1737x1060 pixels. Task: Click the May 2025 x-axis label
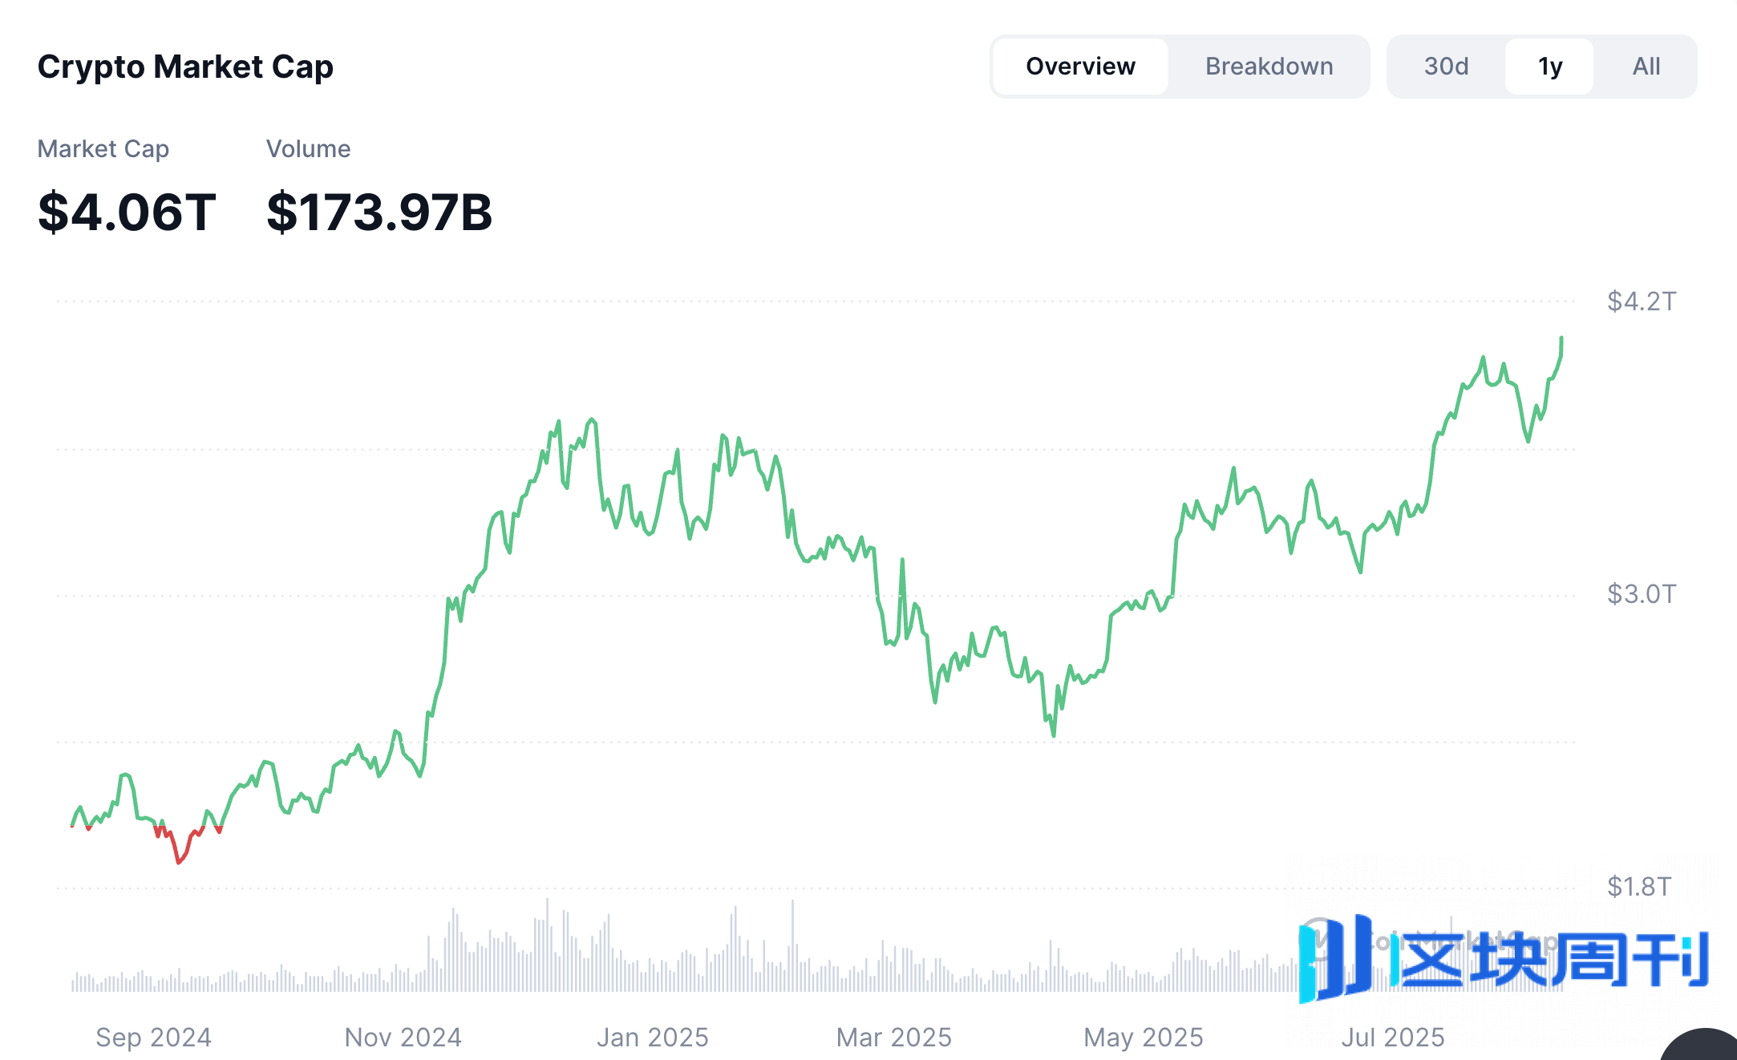pos(1143,1038)
